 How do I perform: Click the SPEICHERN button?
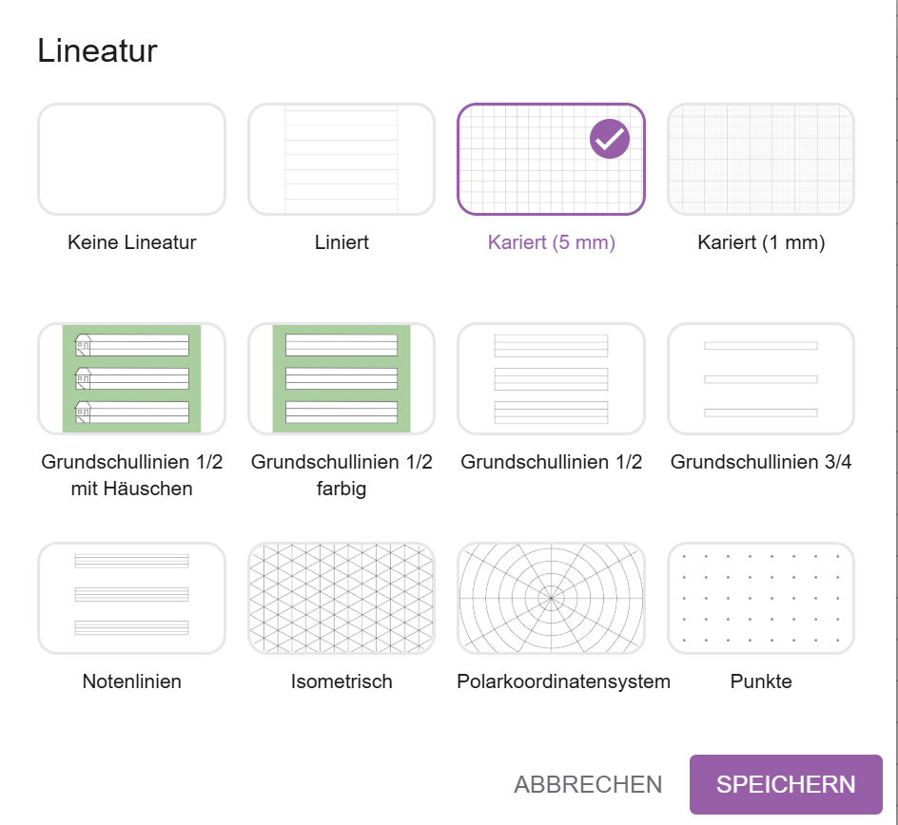[x=786, y=784]
